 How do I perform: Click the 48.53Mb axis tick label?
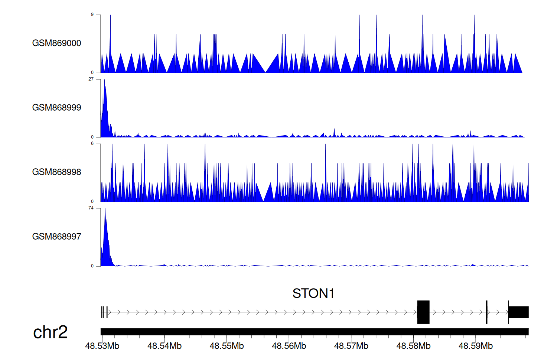click(102, 346)
